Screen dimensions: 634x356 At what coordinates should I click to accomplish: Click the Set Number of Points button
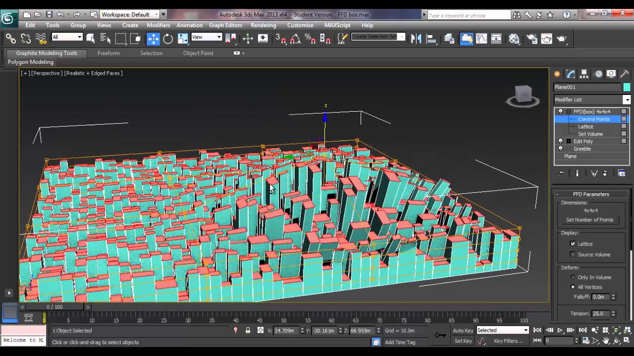[x=589, y=220]
